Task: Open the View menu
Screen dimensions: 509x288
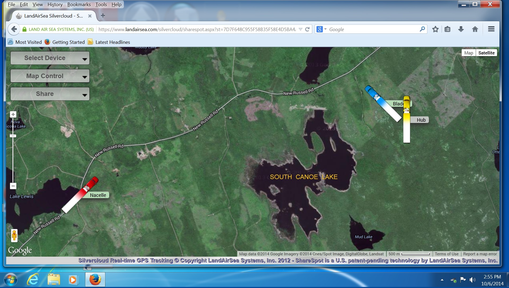Action: click(37, 4)
